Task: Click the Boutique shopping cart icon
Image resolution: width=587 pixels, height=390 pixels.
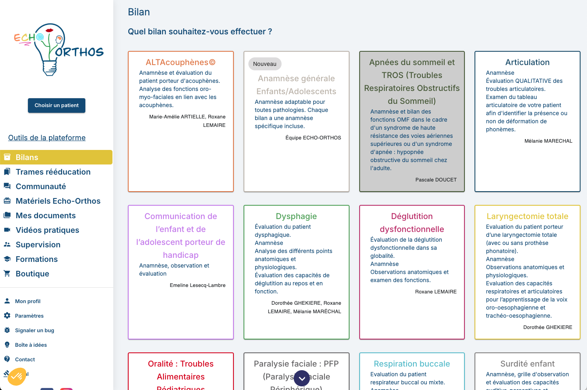Action: (x=7, y=274)
